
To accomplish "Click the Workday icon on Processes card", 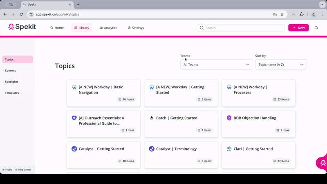I will pos(229,87).
